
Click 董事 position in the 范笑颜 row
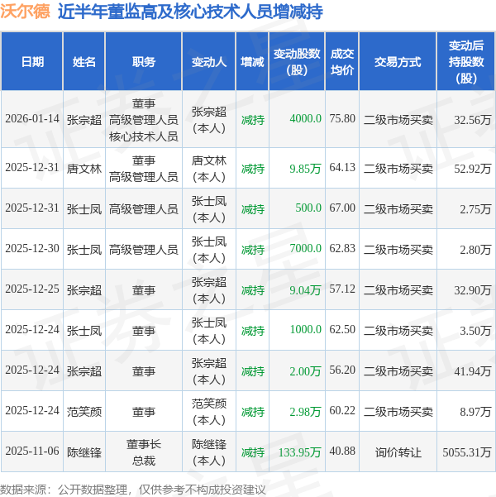coord(144,412)
